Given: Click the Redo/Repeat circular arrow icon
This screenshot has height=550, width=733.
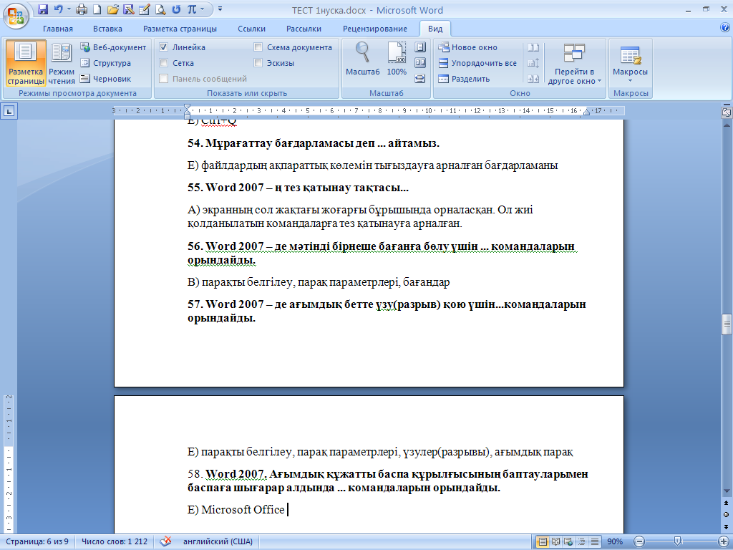Looking at the screenshot, I should click(176, 9).
